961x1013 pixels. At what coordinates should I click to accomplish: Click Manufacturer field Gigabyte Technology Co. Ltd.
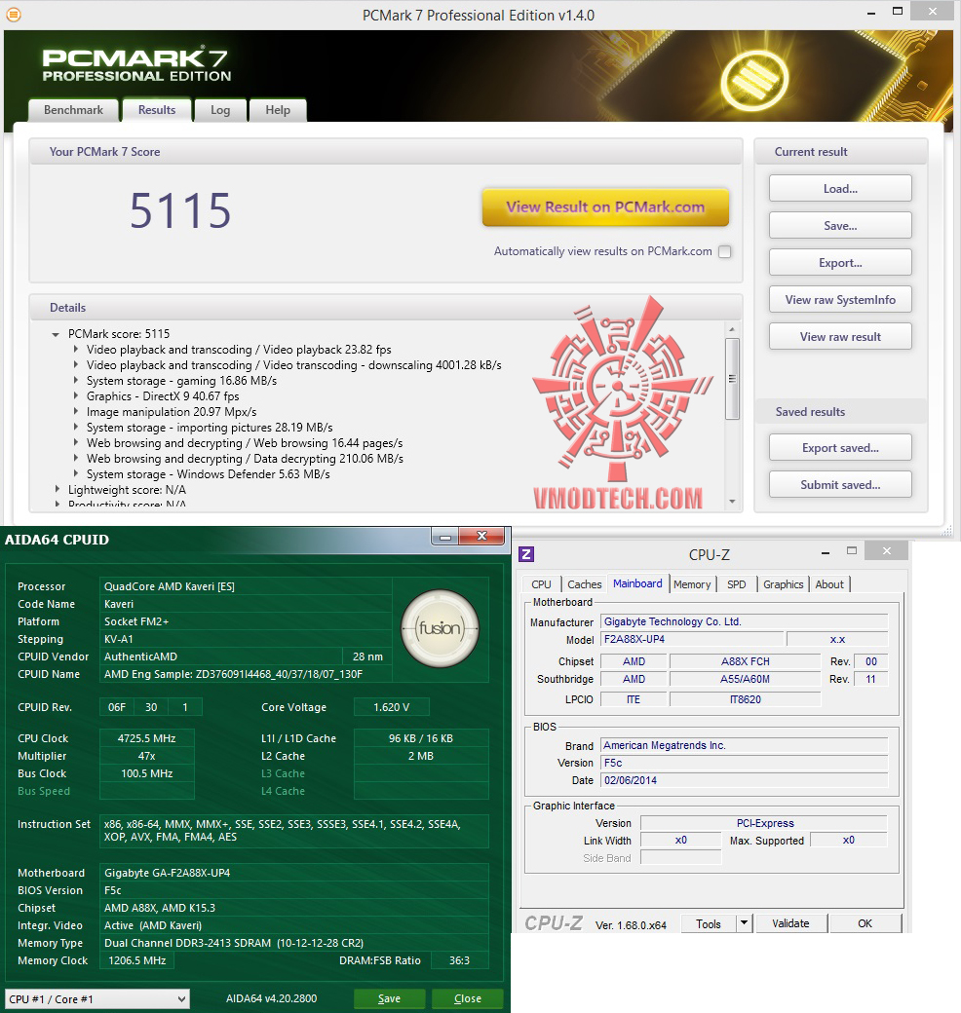745,621
